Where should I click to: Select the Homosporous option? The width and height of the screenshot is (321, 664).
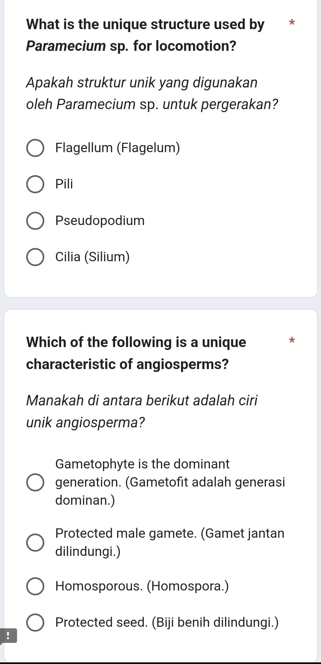[x=36, y=585]
